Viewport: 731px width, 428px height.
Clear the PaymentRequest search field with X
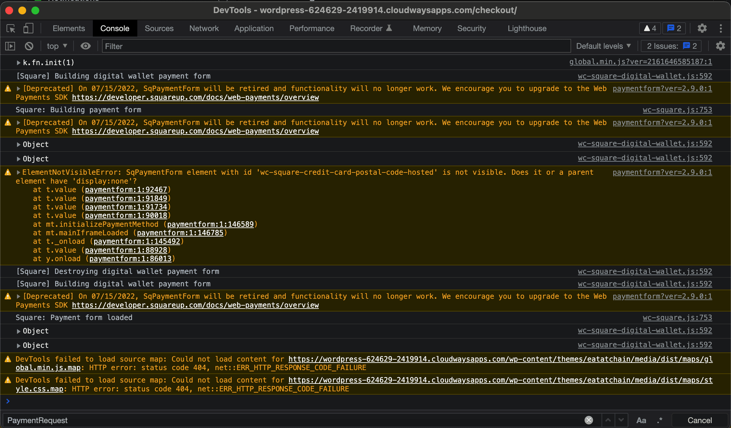click(x=588, y=420)
